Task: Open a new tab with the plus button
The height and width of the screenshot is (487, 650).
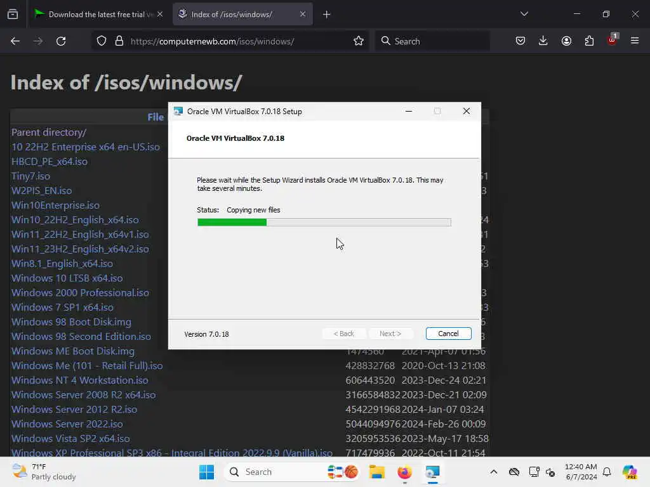Action: coord(327,15)
